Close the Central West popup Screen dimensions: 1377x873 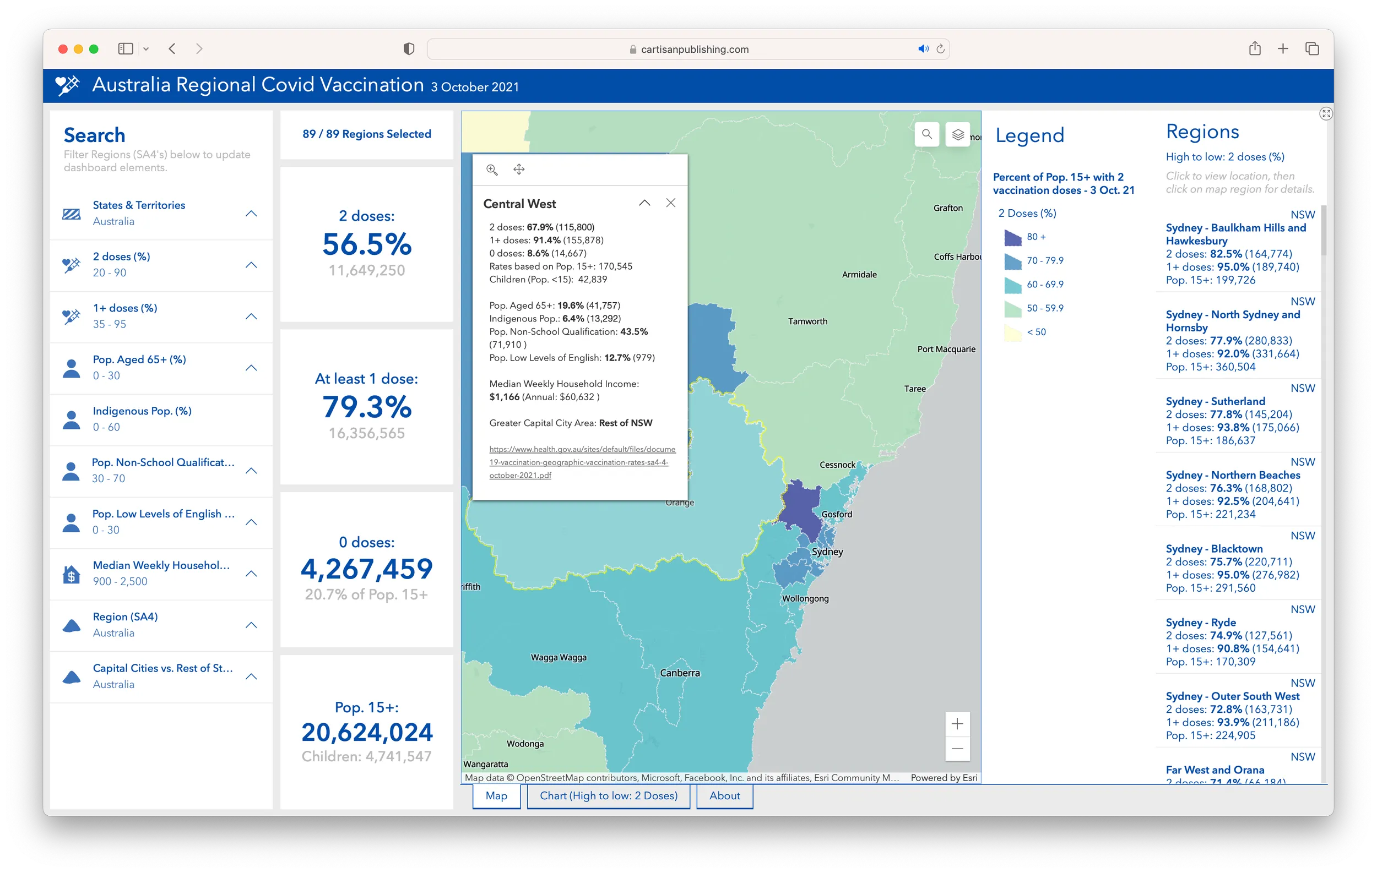671,203
